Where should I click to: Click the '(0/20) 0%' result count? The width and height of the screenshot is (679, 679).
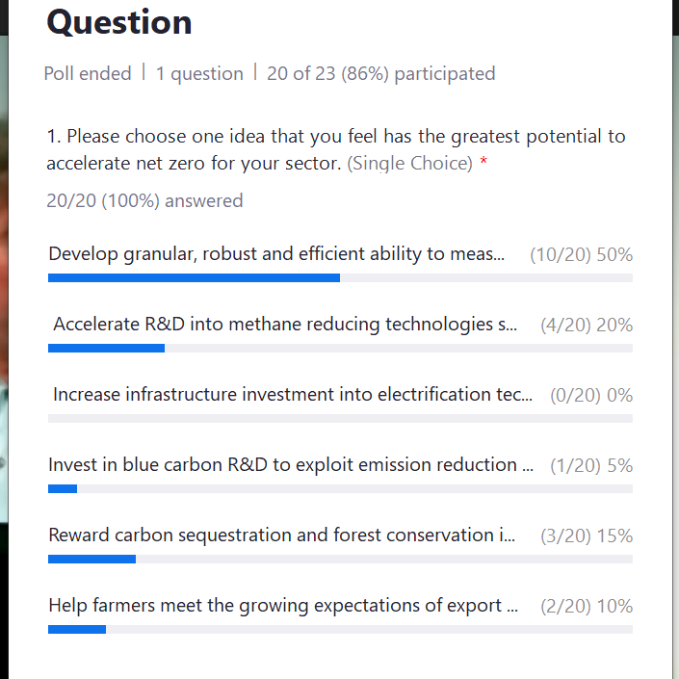tap(591, 396)
